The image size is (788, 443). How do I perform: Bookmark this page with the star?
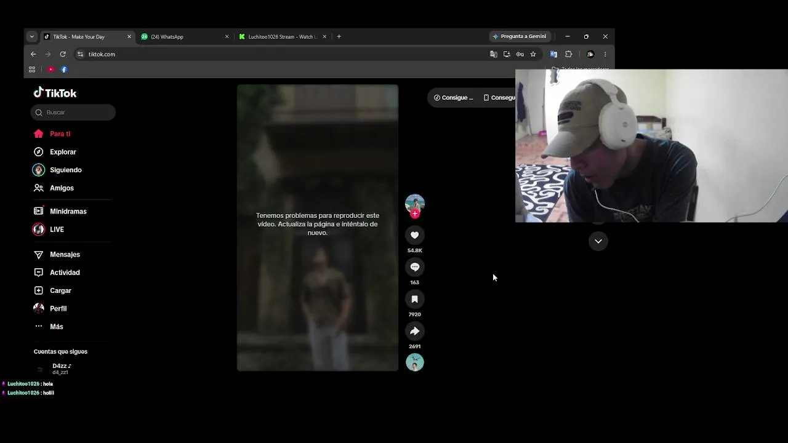point(533,54)
